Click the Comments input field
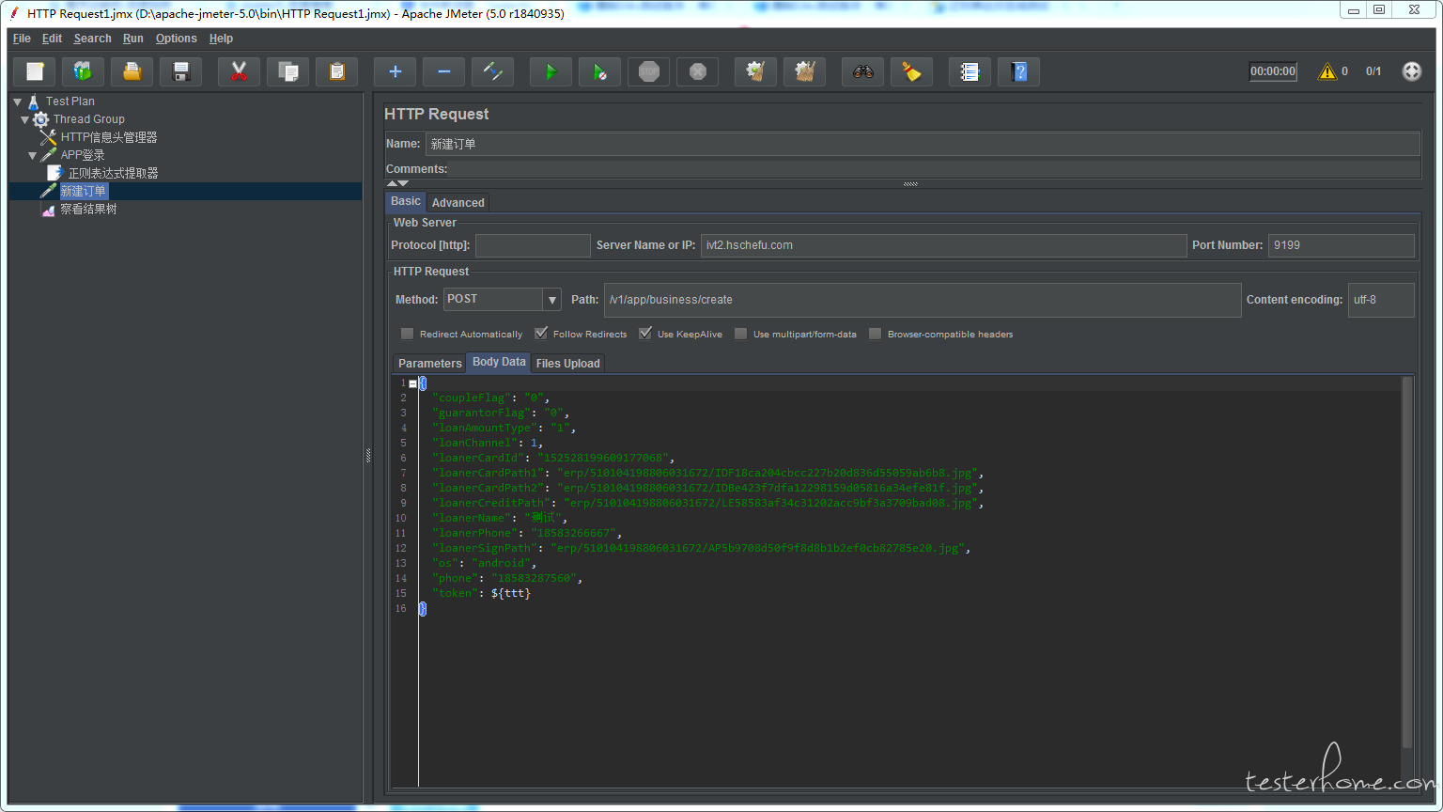Image resolution: width=1443 pixels, height=812 pixels. [935, 169]
